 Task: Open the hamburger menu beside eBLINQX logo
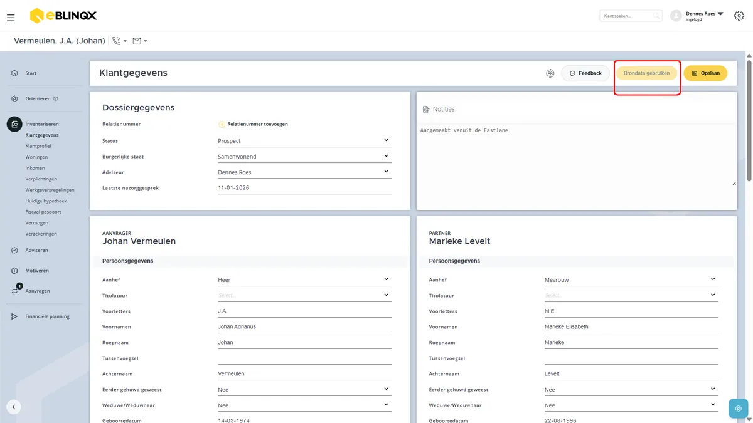coord(11,18)
